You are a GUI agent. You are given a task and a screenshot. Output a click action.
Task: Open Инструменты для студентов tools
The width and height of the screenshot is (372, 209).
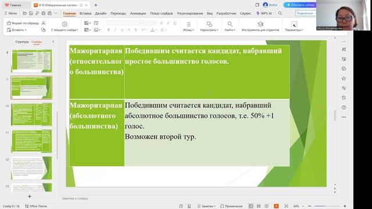[260, 26]
